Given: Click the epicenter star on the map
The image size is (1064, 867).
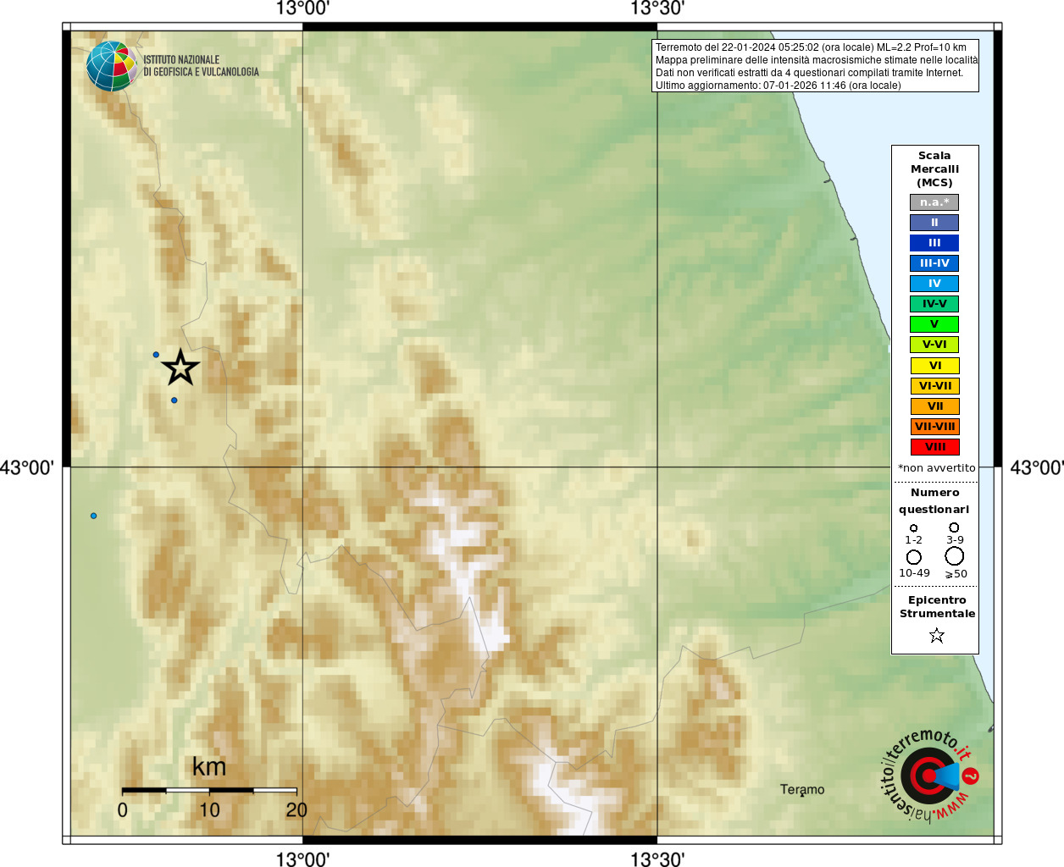Looking at the screenshot, I should (180, 367).
